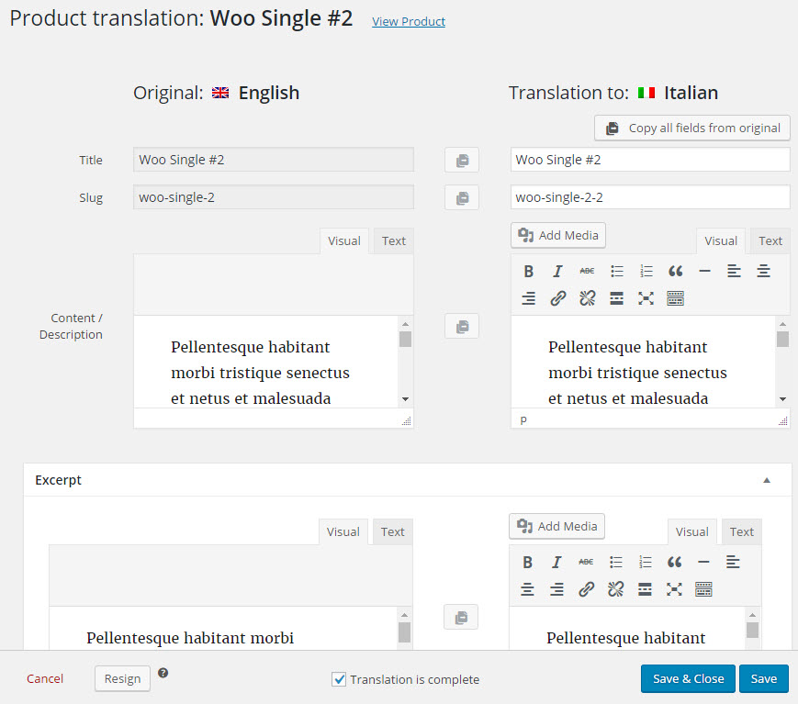Image resolution: width=798 pixels, height=704 pixels.
Task: Toggle toolbar kitchen sink in description editor
Action: pos(675,298)
